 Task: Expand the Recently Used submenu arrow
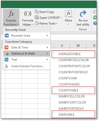point(47,36)
